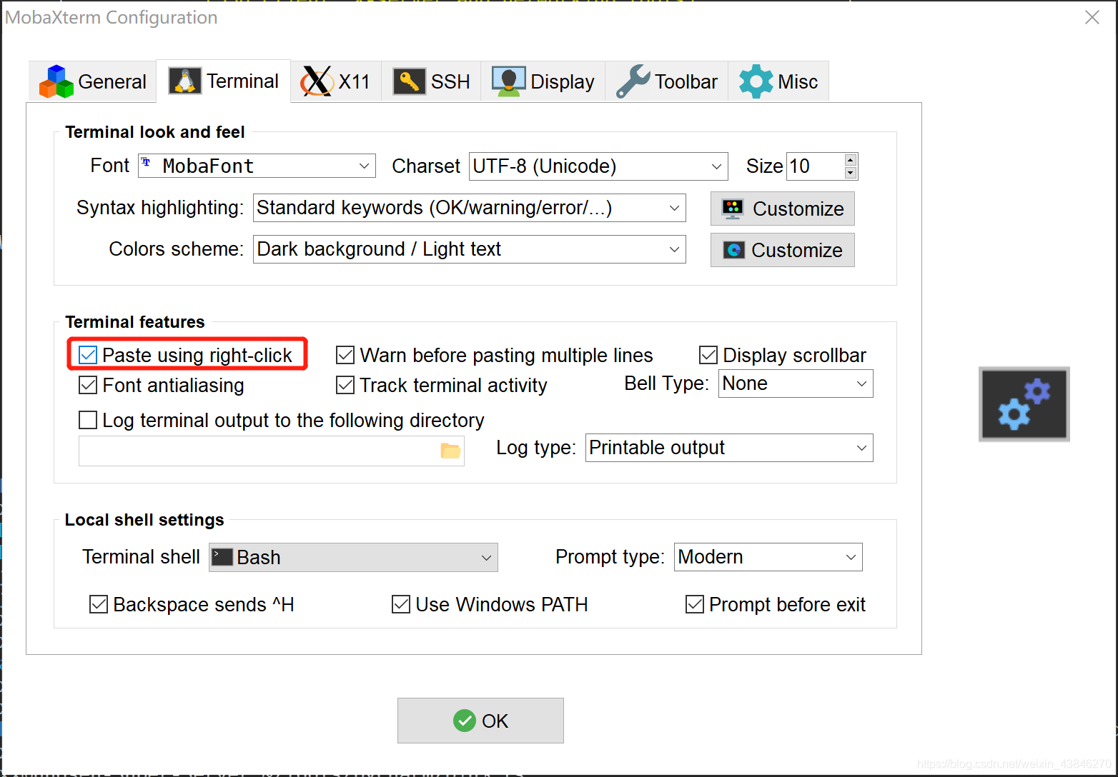The image size is (1118, 777).
Task: Toggle Backspace sends ^H checkbox
Action: [99, 604]
